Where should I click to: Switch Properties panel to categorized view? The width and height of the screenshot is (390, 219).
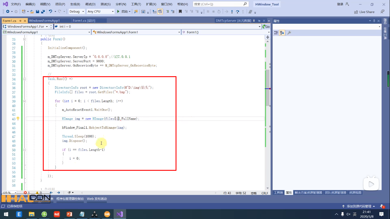(x=276, y=32)
